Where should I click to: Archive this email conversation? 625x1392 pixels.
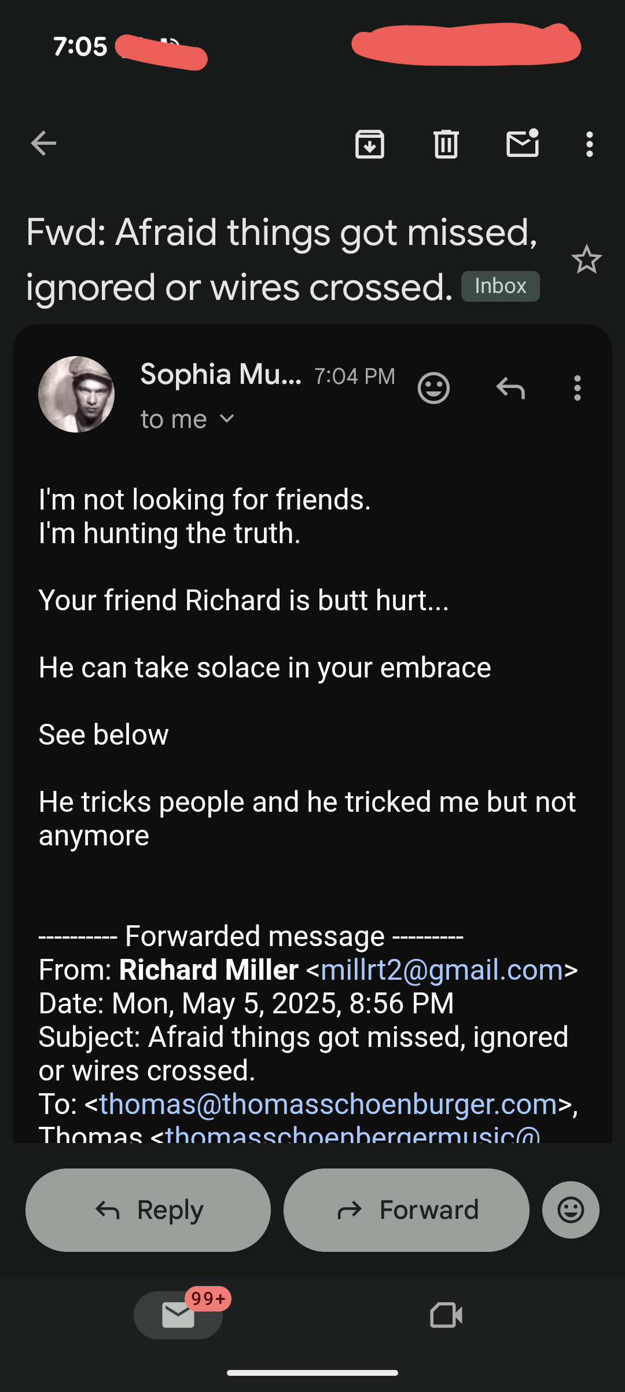[x=370, y=144]
